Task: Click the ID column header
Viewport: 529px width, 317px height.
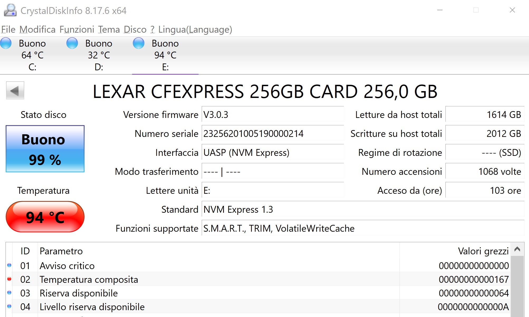Action: coord(25,251)
